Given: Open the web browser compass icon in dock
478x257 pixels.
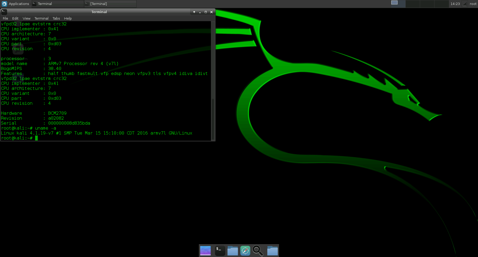Looking at the screenshot, I should pyautogui.click(x=245, y=251).
